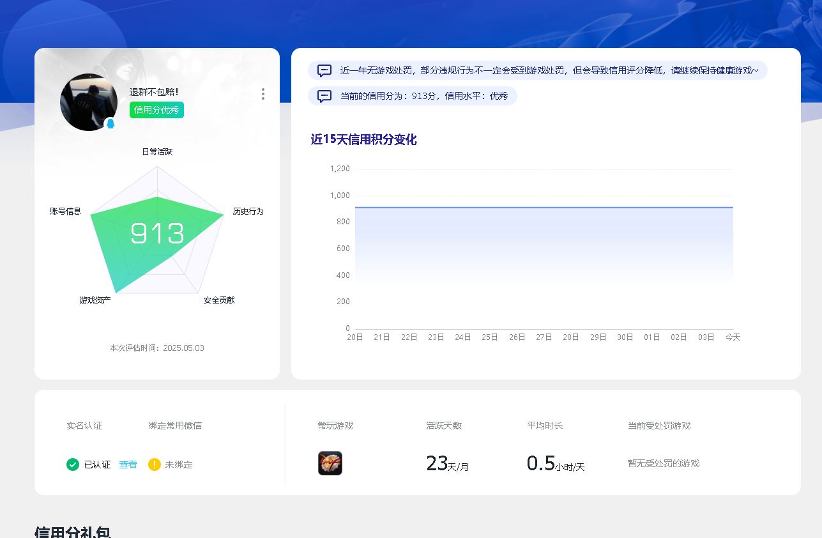Click the green verified checkmark icon

click(73, 465)
